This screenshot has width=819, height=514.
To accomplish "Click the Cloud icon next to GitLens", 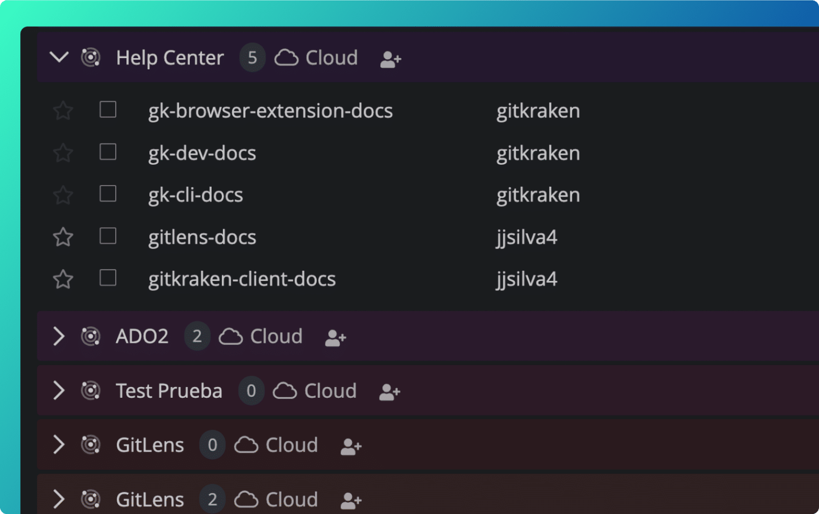I will click(246, 444).
